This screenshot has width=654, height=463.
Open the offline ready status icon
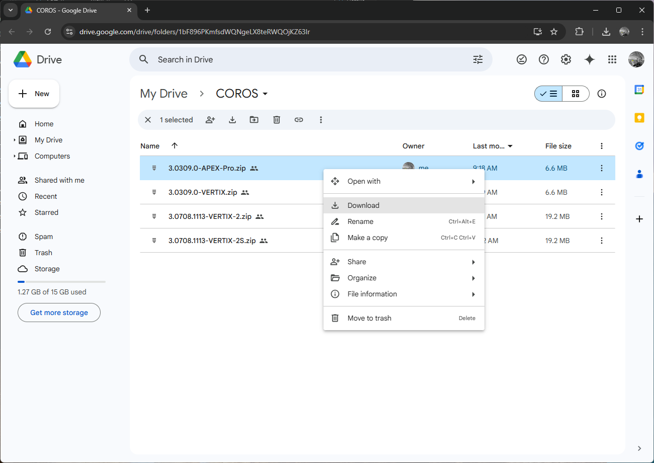pyautogui.click(x=522, y=59)
